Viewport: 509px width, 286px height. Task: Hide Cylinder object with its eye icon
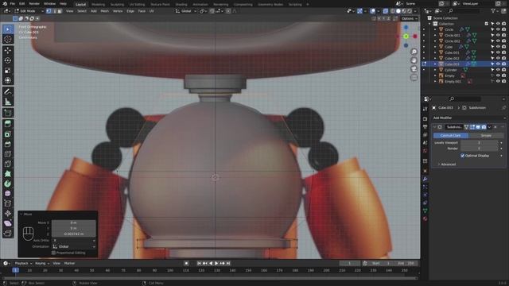498,70
